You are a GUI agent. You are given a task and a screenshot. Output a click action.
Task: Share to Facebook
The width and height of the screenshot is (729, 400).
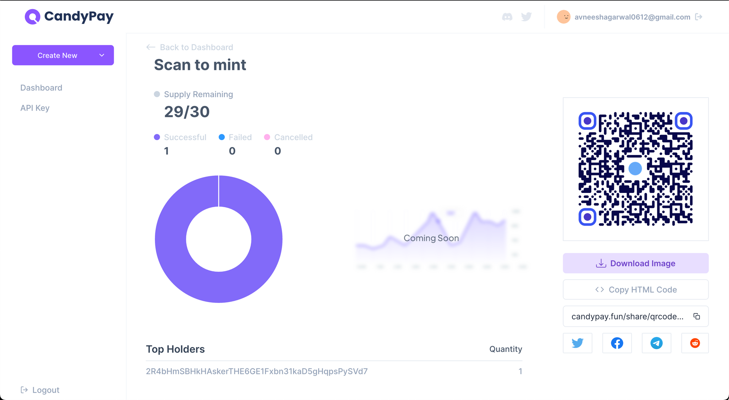tap(617, 343)
